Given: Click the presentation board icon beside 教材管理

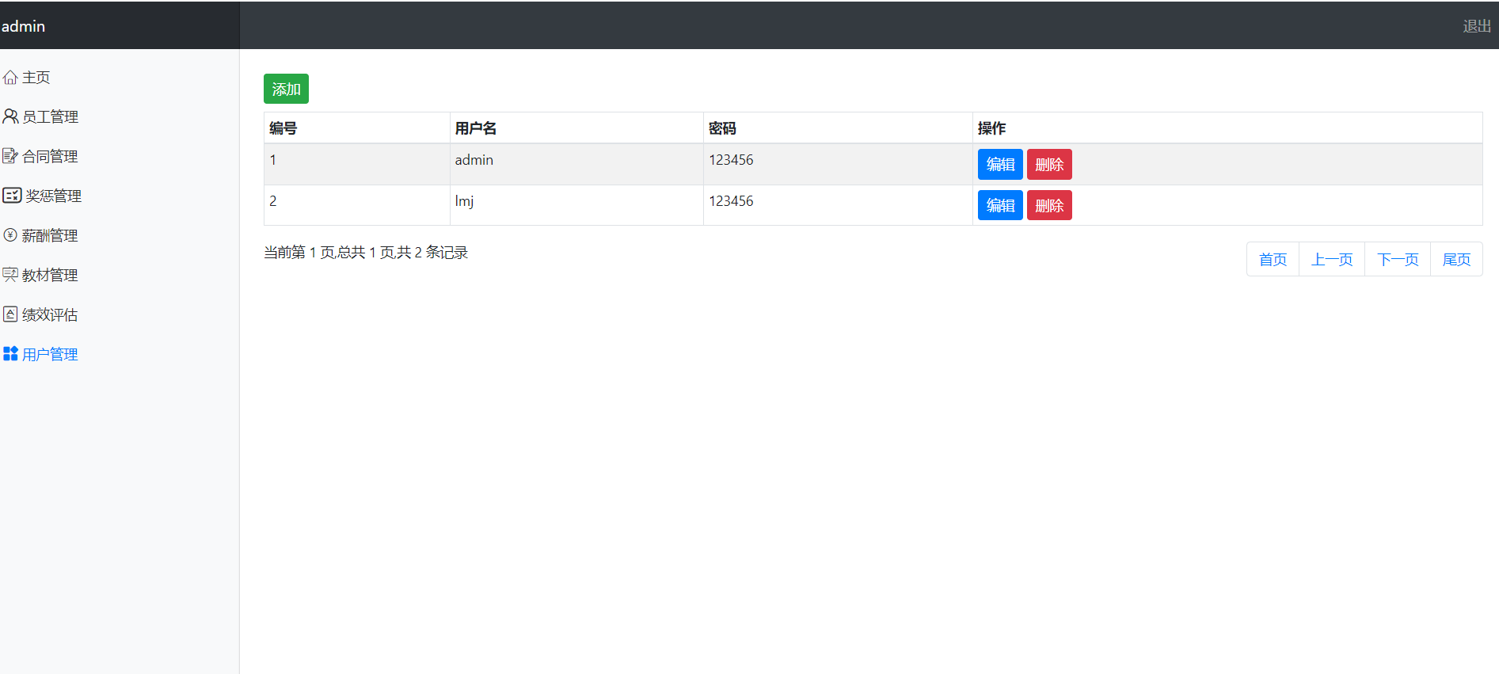Looking at the screenshot, I should click(x=10, y=275).
